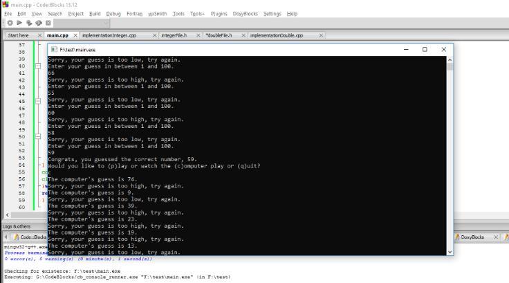The height and width of the screenshot is (283, 509).
Task: Click the log tabs scroll-left arrow
Action: 6,237
